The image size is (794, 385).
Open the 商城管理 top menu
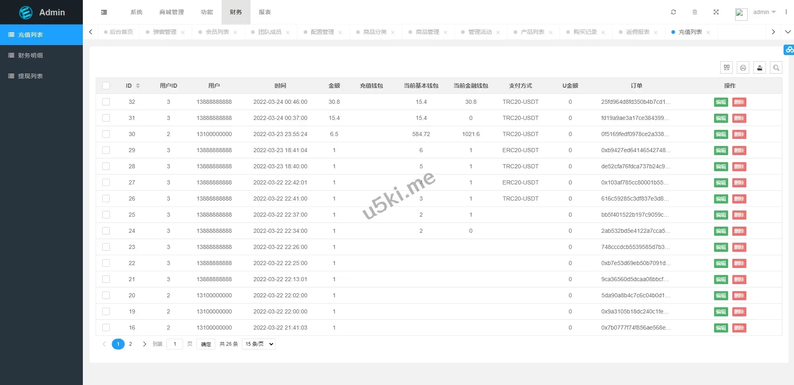[171, 12]
